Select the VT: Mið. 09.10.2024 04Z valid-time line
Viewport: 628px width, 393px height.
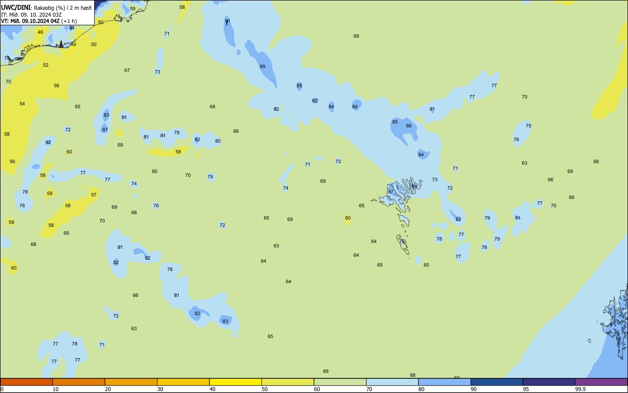(39, 21)
